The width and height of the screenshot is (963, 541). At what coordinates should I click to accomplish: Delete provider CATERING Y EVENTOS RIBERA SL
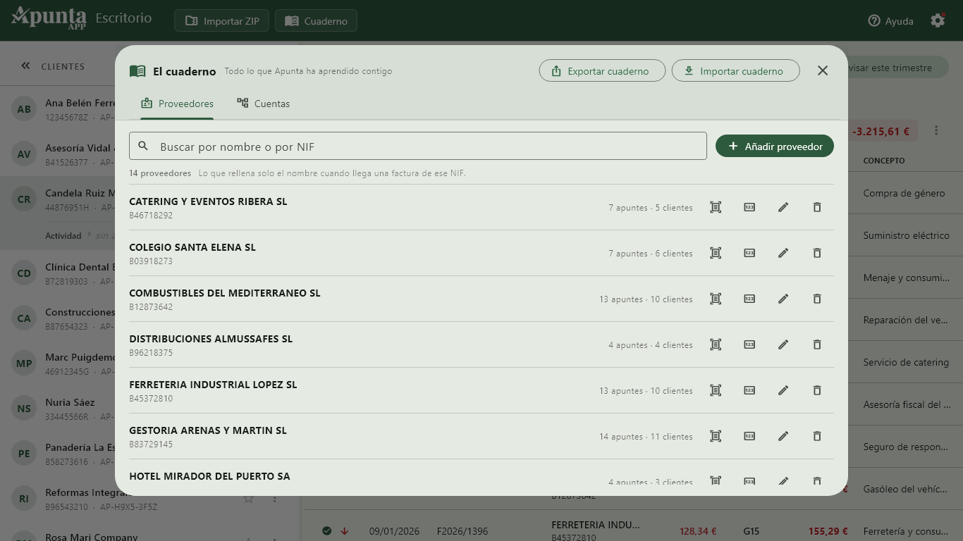pyautogui.click(x=817, y=207)
